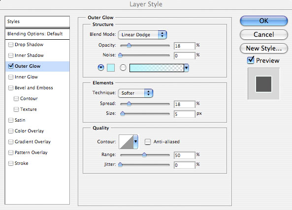Enable the Drop Shadow checkbox
The width and height of the screenshot is (292, 210).
[x=11, y=45]
